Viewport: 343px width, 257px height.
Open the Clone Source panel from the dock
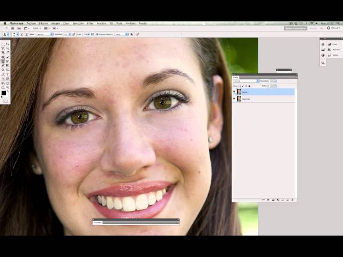click(x=323, y=63)
